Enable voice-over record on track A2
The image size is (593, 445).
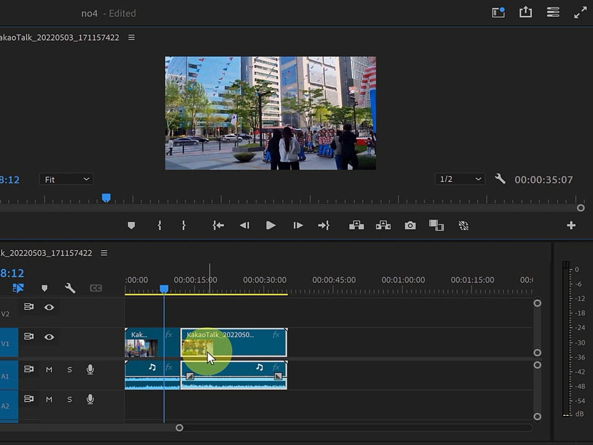point(90,399)
